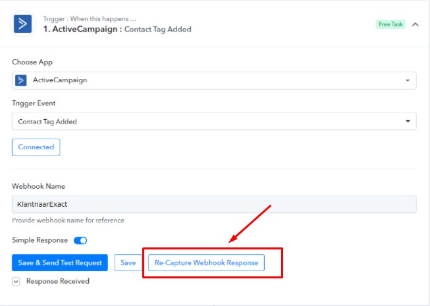
Task: Expand the Response Received section
Action: click(16, 282)
